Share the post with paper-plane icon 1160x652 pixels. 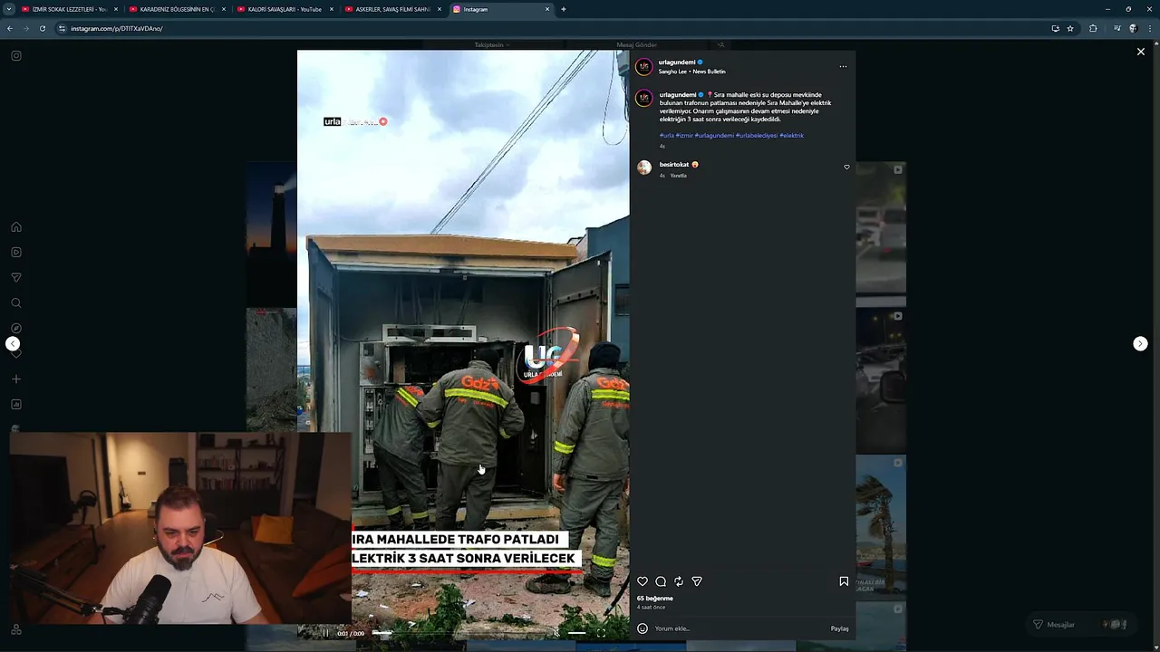pos(697,581)
